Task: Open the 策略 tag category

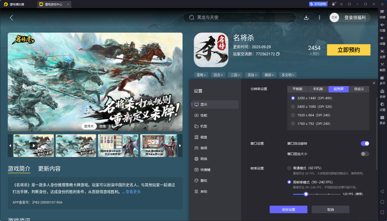Action: [201, 75]
